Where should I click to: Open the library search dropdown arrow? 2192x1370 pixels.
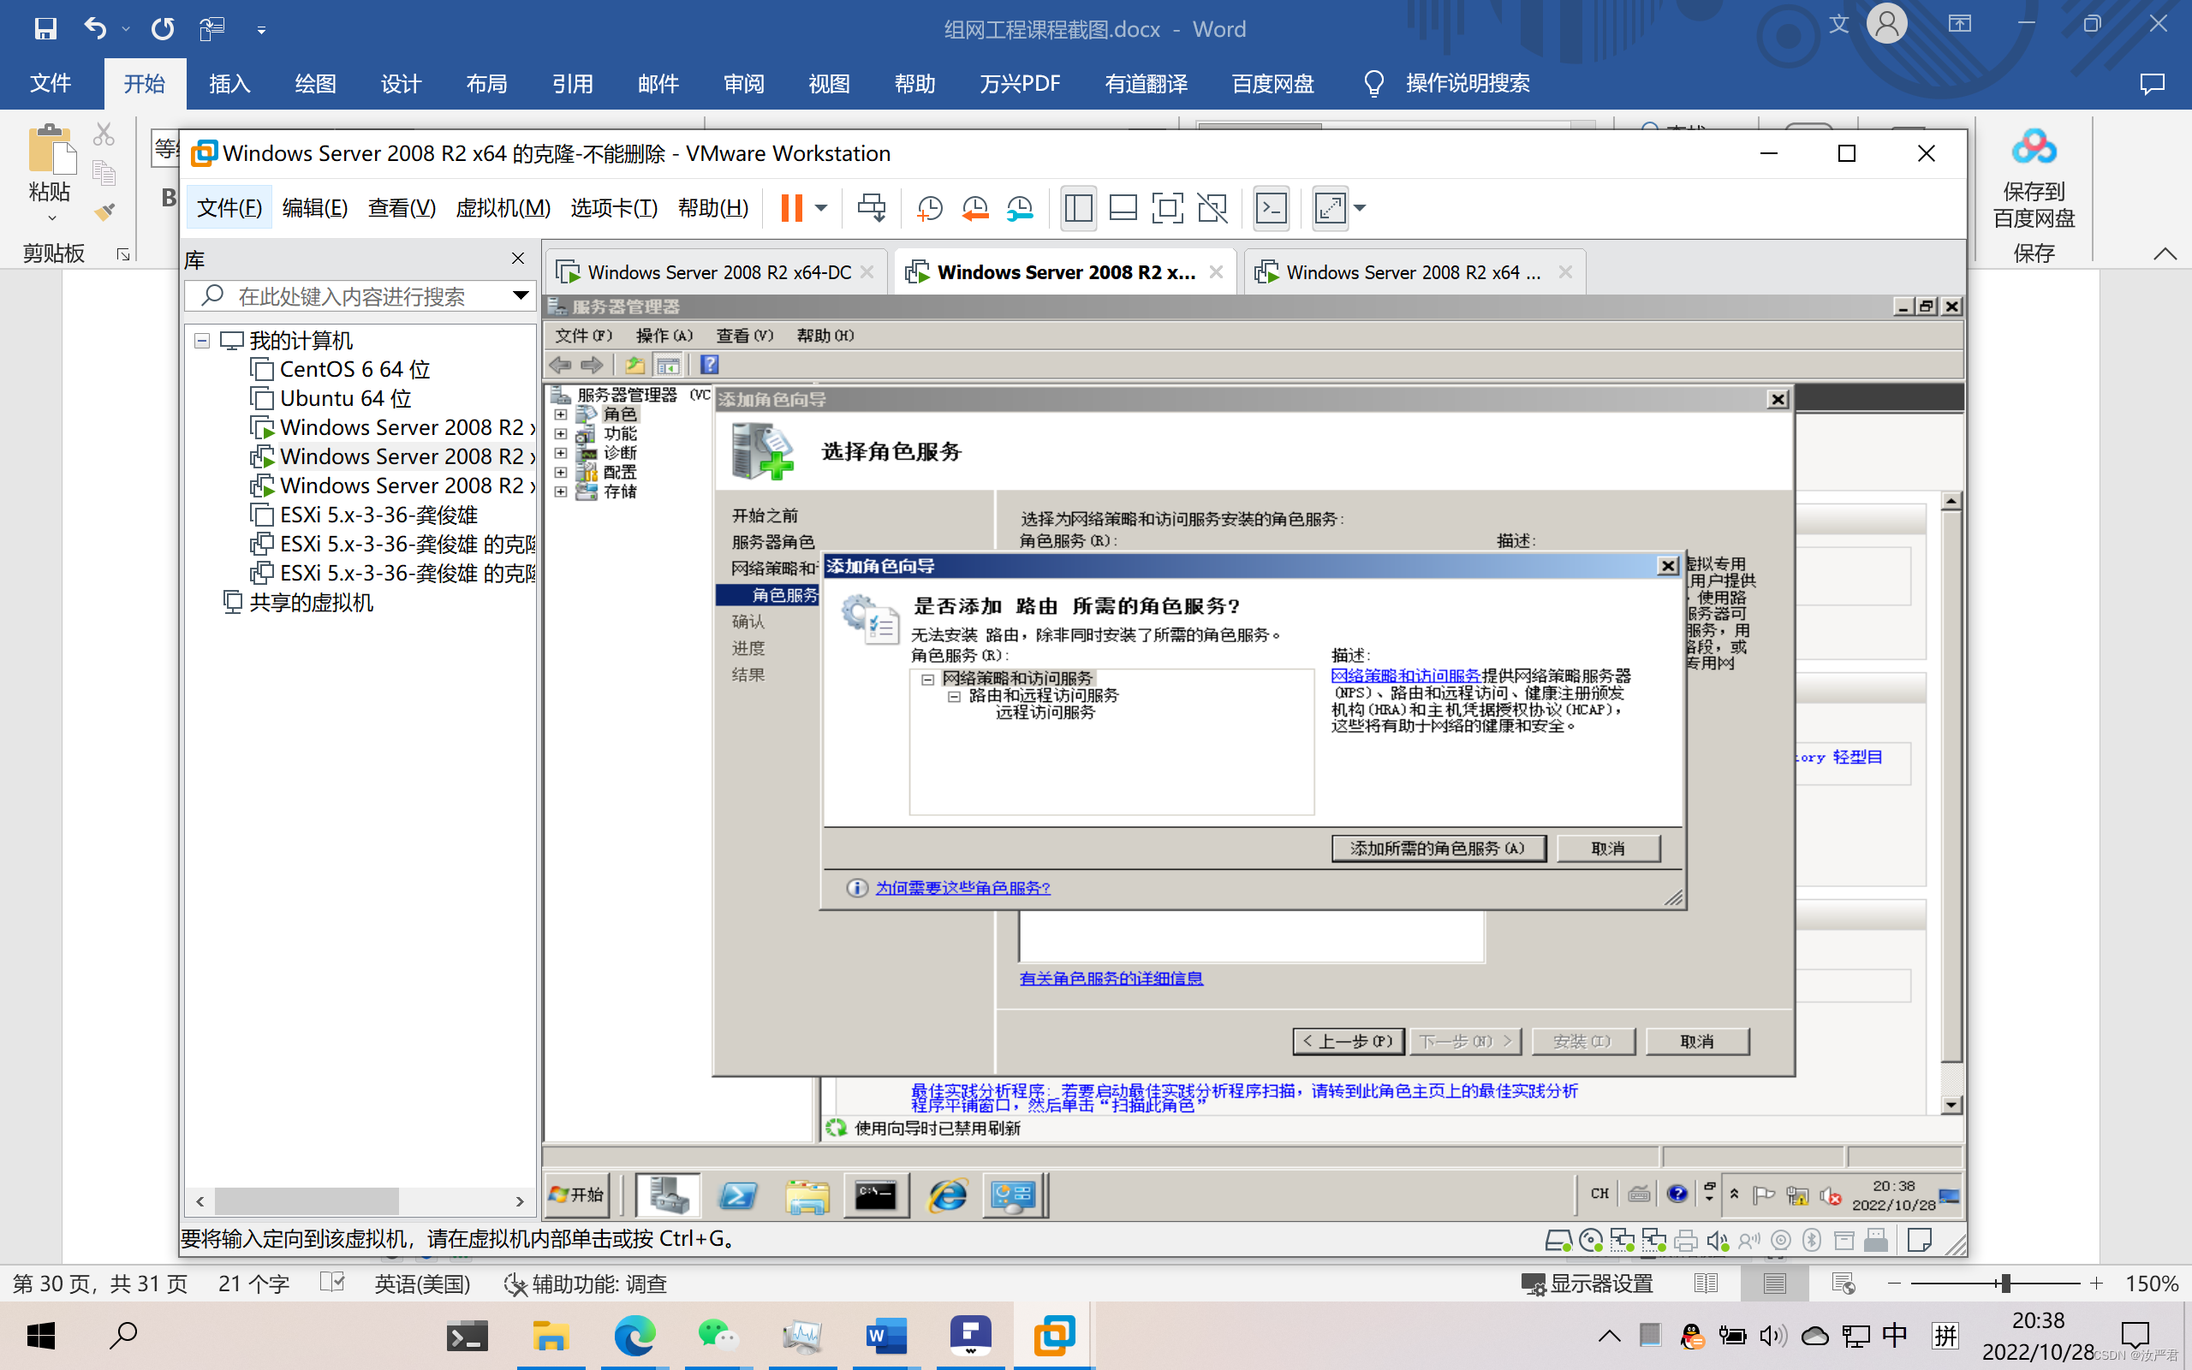[520, 295]
